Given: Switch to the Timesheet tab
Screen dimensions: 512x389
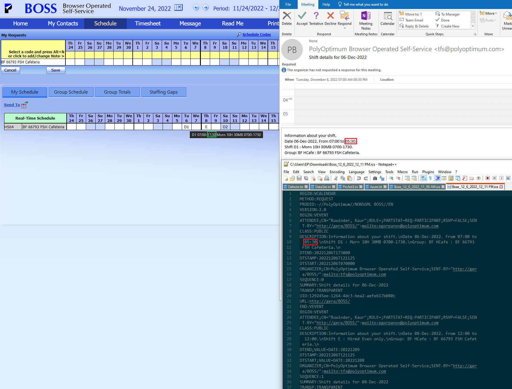Looking at the screenshot, I should point(148,23).
